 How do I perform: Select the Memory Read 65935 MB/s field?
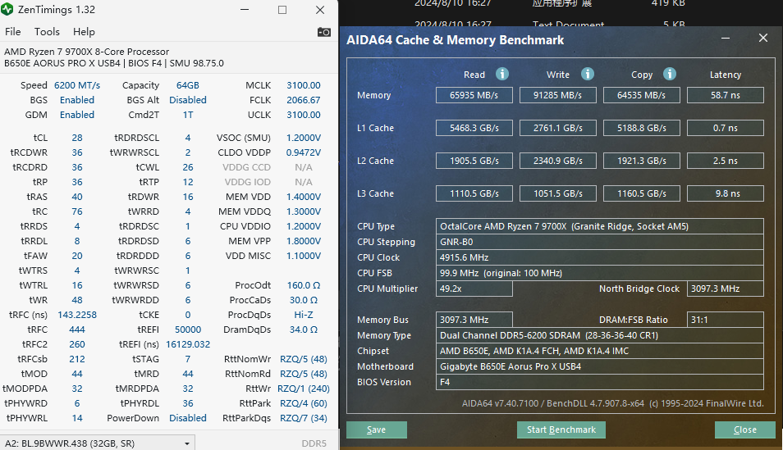coord(474,95)
